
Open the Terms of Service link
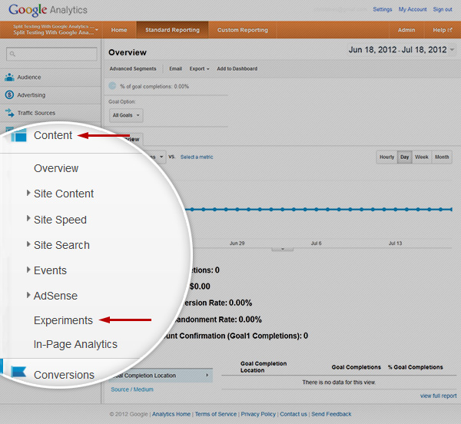(x=216, y=414)
